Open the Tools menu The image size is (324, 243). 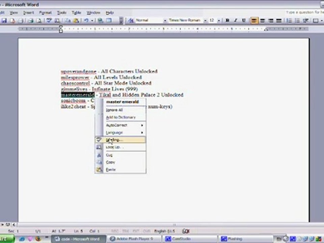(x=61, y=13)
